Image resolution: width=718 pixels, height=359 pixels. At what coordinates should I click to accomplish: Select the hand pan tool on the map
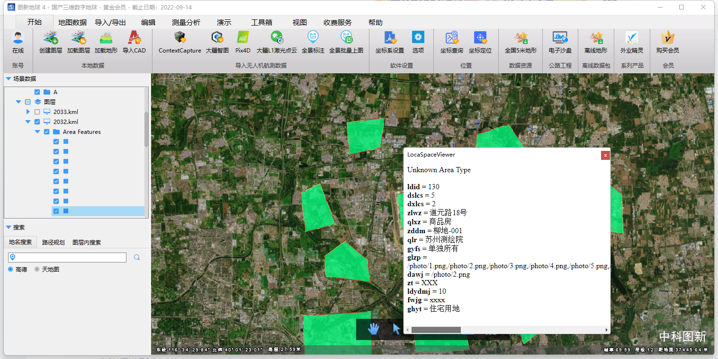[x=373, y=329]
